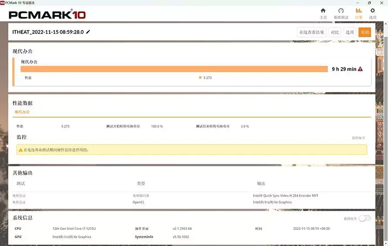Click the pencil icon to rename the result
388x246 pixels.
click(x=88, y=32)
